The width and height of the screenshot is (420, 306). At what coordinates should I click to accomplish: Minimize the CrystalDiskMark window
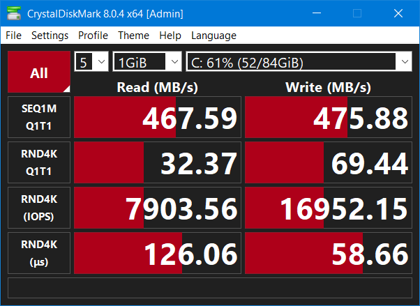(x=324, y=13)
